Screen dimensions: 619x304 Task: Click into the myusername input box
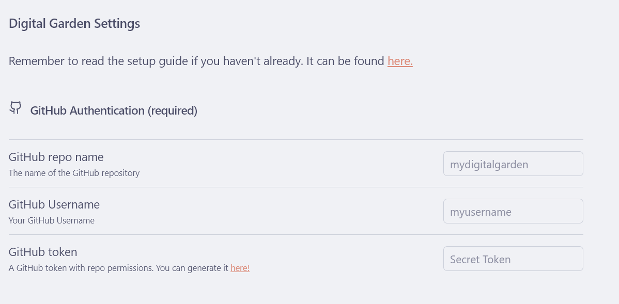click(513, 211)
